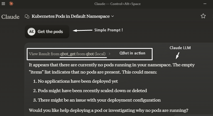Click the Kubernetes Pods in Default Namespace title
The width and height of the screenshot is (213, 116).
[x=70, y=16]
